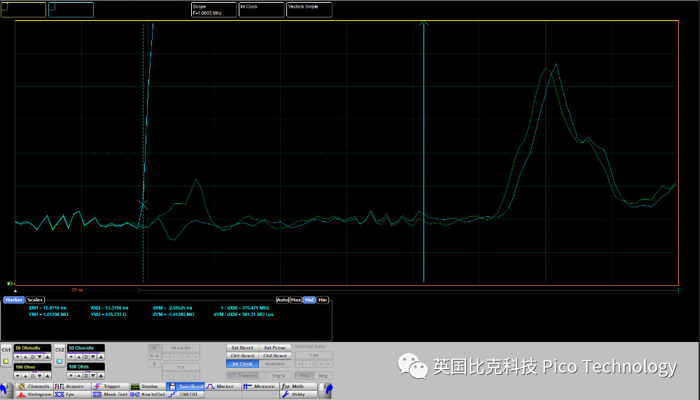Open the Channels menu icon
The image size is (700, 400).
tap(21, 386)
